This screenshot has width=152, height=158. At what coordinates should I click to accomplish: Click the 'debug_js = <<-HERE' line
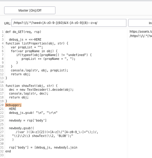pyautogui.click(x=25, y=39)
